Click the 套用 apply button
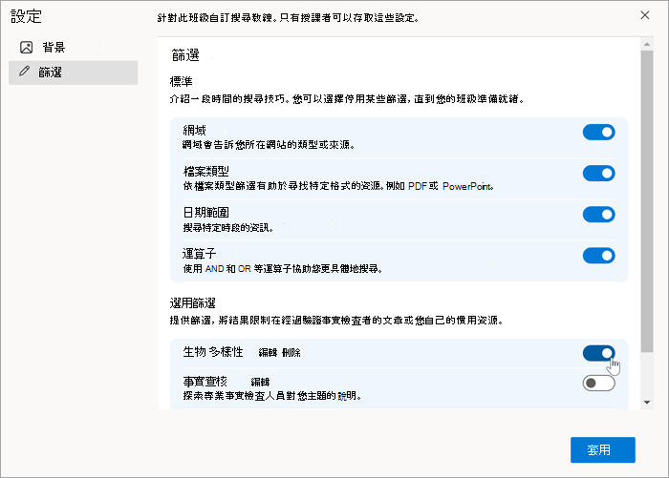Screen dimensions: 669x478 point(602,450)
